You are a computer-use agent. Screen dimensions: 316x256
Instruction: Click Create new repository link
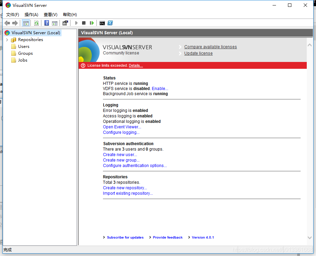coord(125,188)
